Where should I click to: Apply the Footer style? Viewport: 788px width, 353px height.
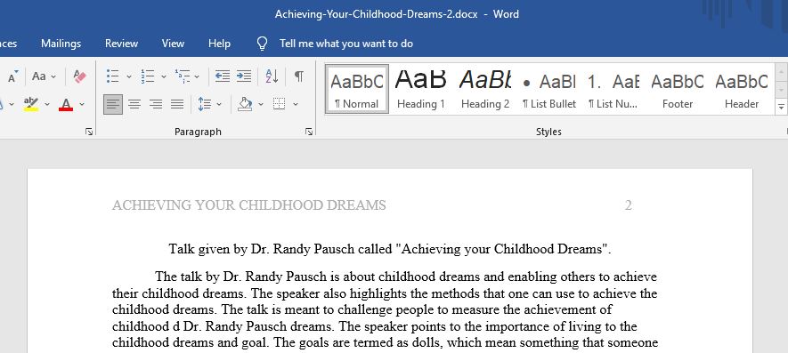pos(678,89)
